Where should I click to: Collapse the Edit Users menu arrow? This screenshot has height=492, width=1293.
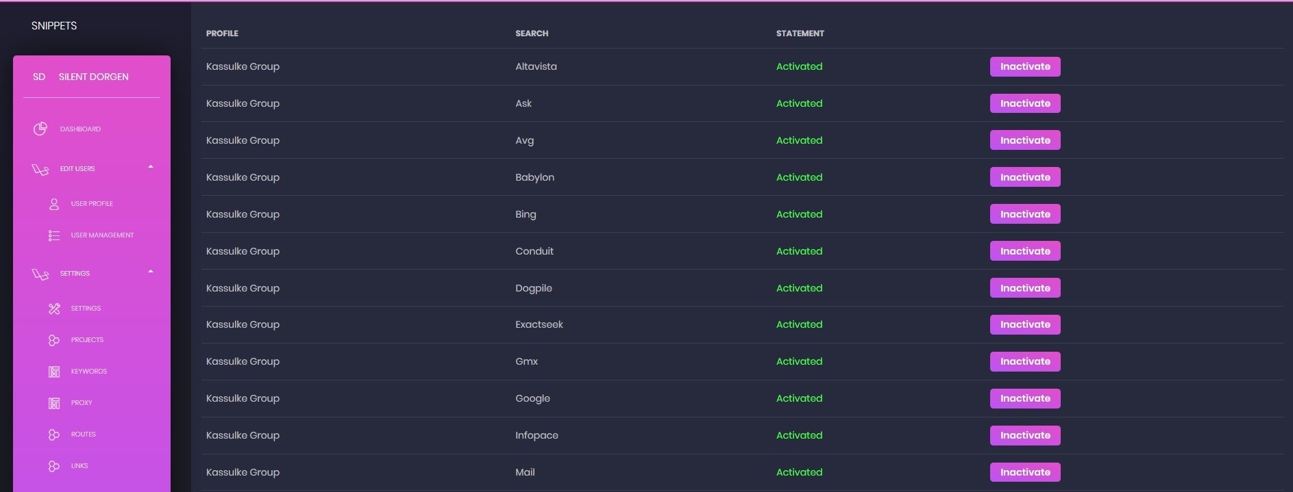(x=151, y=167)
